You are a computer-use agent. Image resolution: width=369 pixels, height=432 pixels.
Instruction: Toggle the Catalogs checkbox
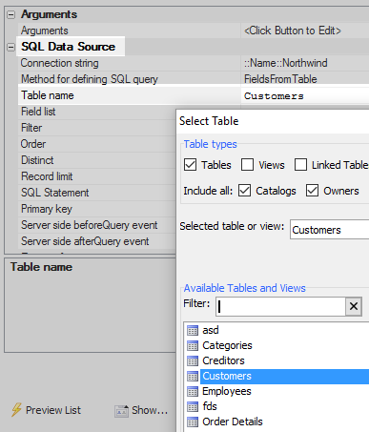244,191
